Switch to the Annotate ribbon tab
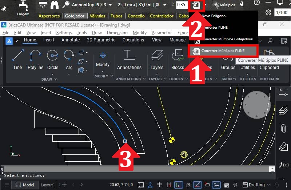The height and width of the screenshot is (190, 291). (x=71, y=40)
